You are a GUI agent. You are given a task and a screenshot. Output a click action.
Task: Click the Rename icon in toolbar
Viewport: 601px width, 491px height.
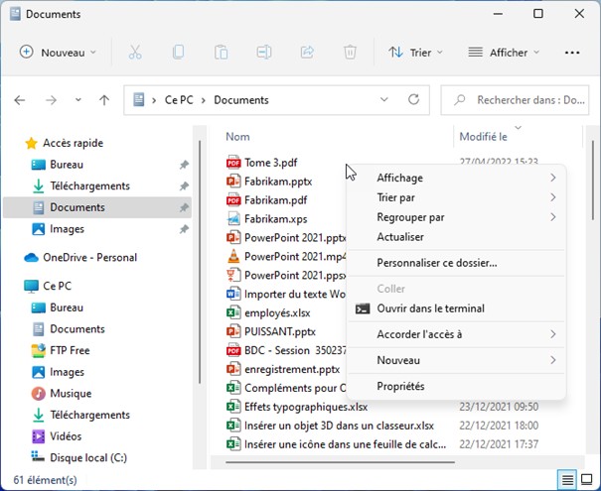coord(263,53)
